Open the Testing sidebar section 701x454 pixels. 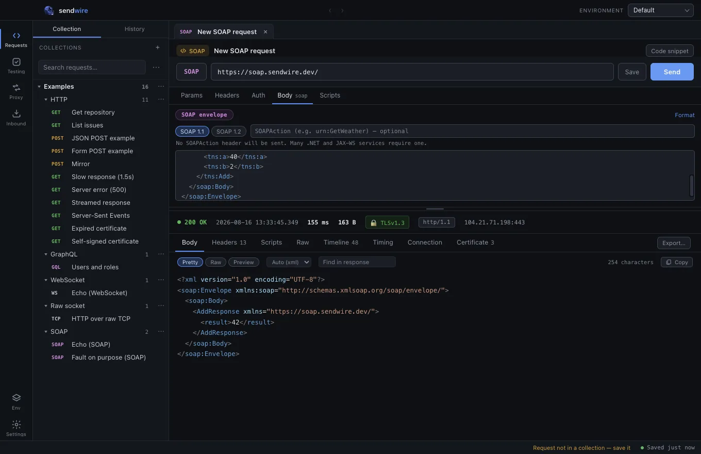[16, 66]
